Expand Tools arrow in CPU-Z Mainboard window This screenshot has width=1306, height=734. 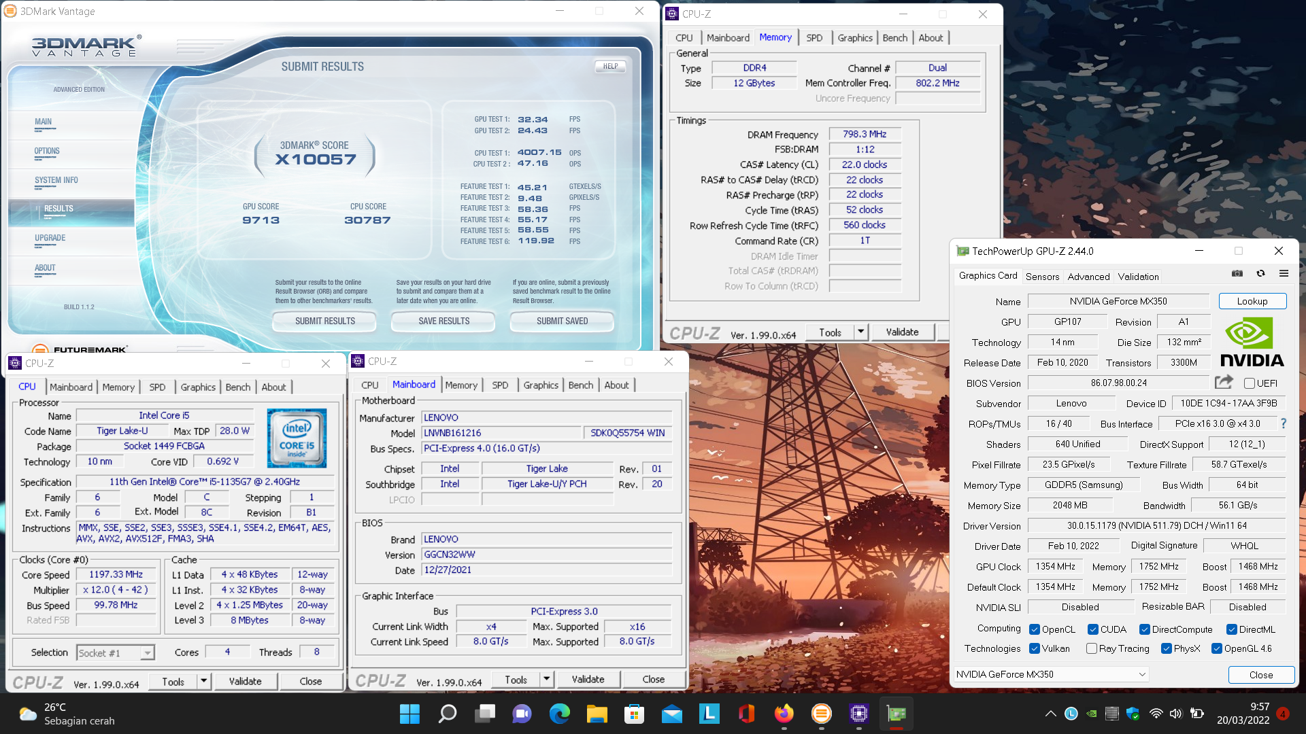coord(546,679)
